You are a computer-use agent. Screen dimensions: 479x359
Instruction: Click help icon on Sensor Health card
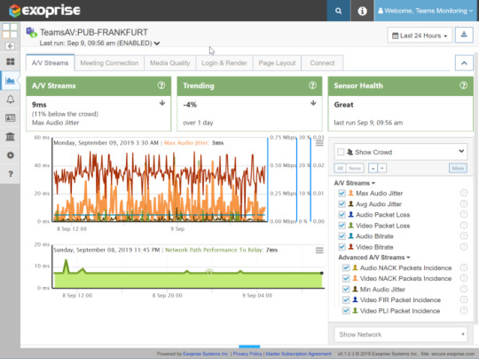463,85
